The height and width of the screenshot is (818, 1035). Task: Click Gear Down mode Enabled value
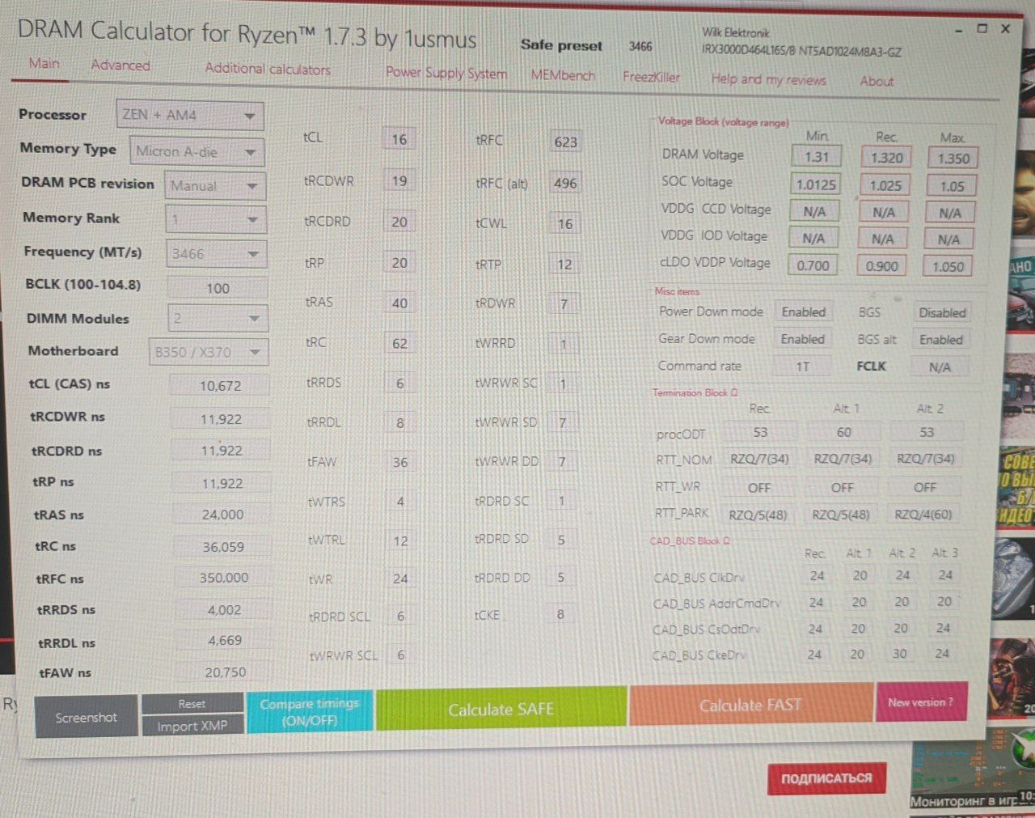click(802, 339)
